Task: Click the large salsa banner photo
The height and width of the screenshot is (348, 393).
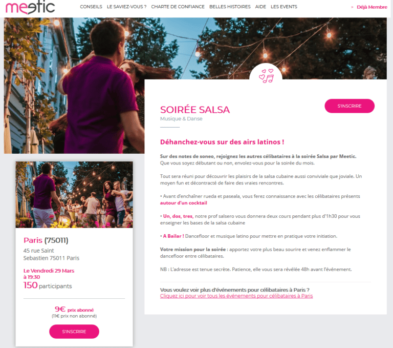Action: (74, 86)
